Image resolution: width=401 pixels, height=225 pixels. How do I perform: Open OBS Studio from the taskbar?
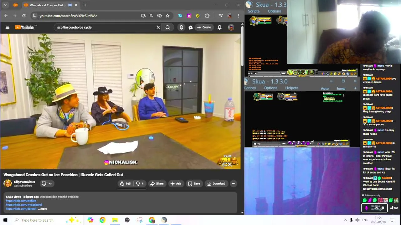[x=127, y=220]
